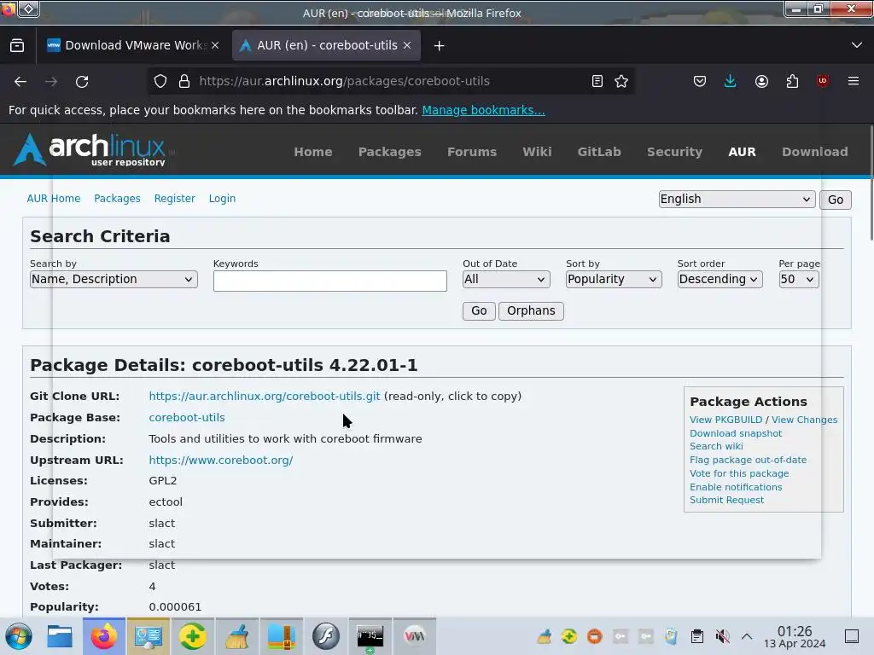Click the AUR Home link
The width and height of the screenshot is (874, 655).
(x=54, y=198)
